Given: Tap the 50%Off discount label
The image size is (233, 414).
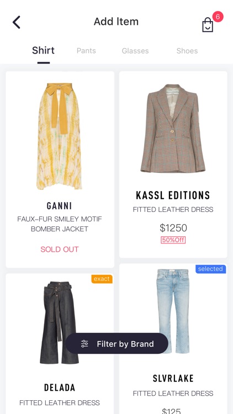Looking at the screenshot, I should tap(173, 240).
